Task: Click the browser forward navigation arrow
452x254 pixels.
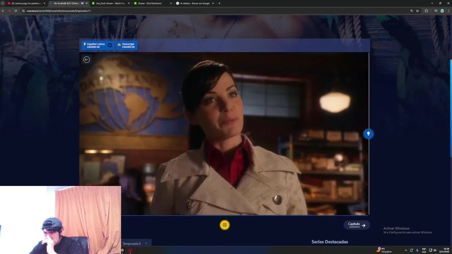Action: pyautogui.click(x=9, y=11)
